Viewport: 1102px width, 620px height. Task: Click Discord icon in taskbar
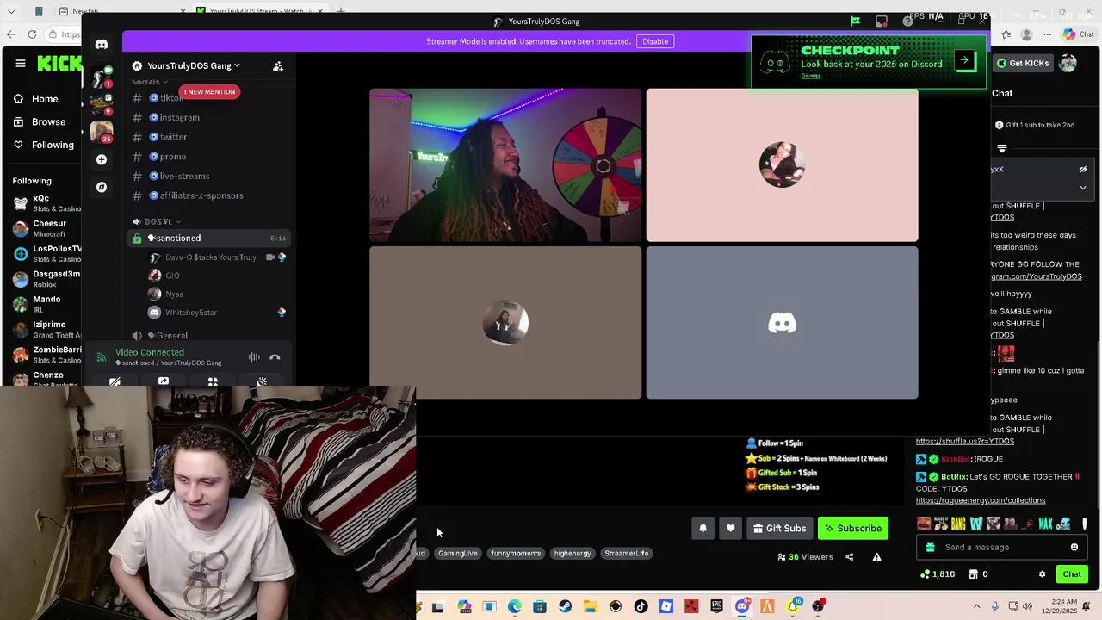742,606
